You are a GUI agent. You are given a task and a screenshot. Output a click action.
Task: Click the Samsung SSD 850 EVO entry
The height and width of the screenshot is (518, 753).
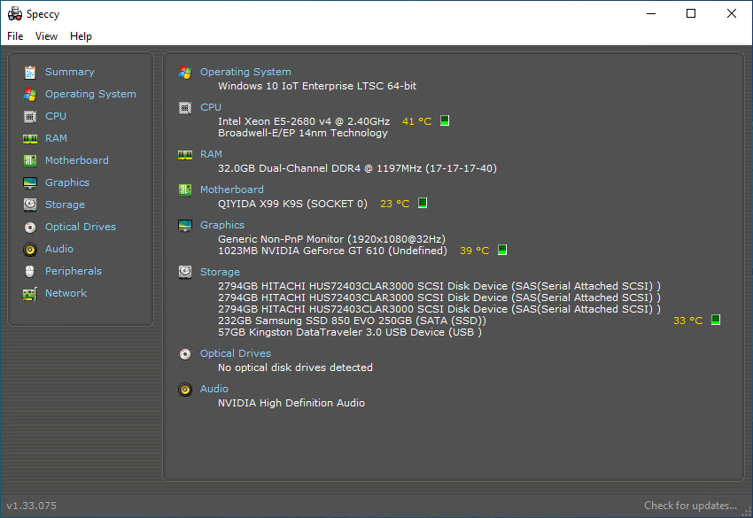click(x=352, y=321)
